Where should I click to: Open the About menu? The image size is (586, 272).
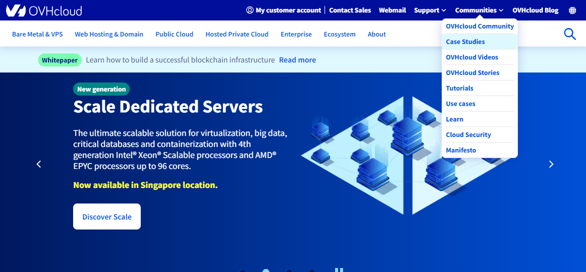pyautogui.click(x=377, y=34)
